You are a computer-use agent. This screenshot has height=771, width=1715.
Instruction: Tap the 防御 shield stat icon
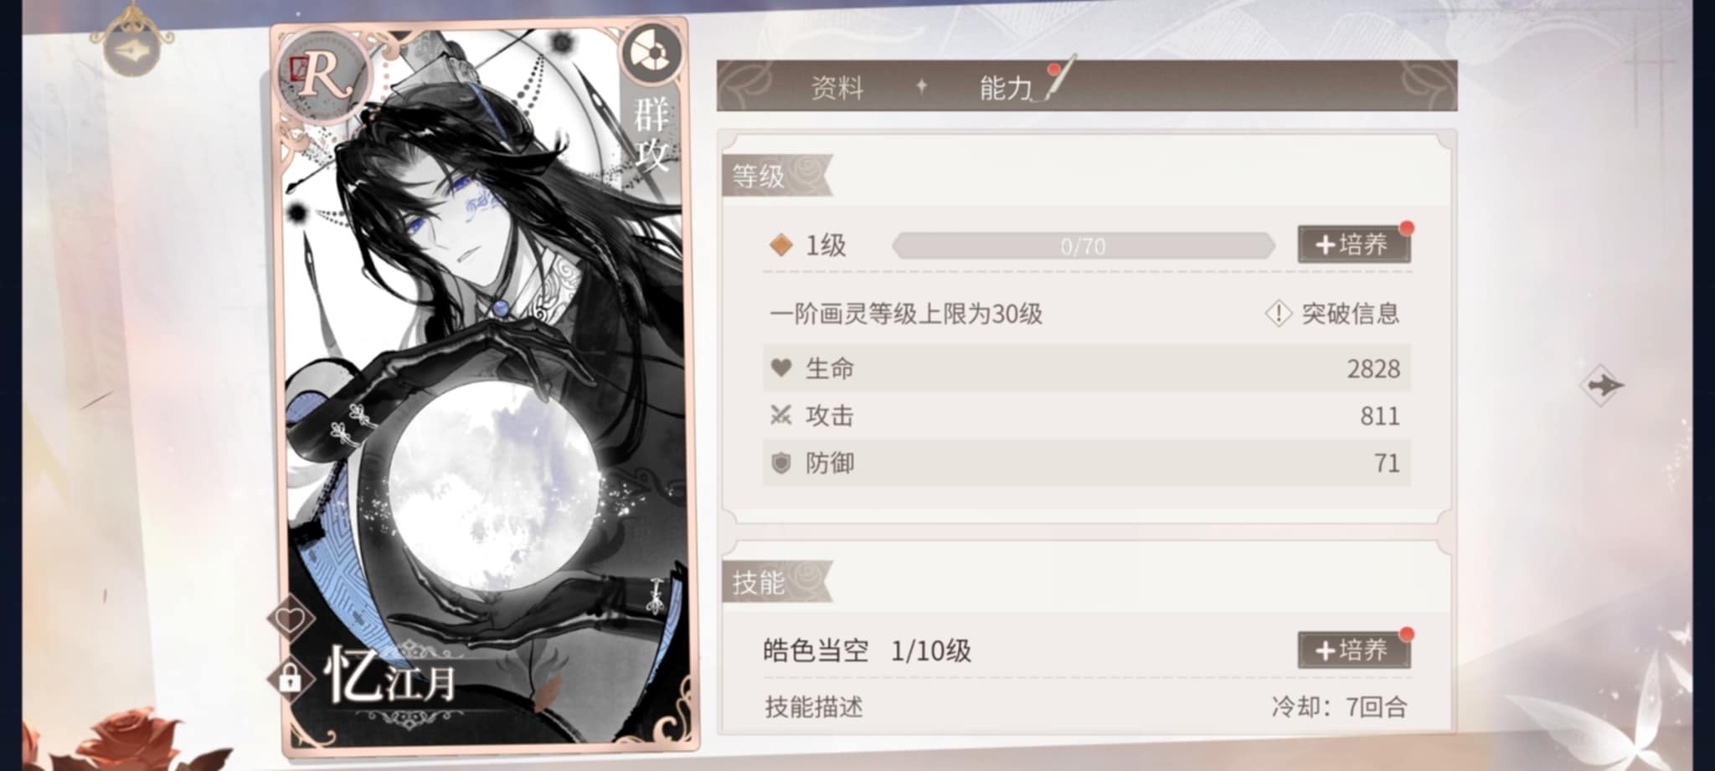point(781,463)
